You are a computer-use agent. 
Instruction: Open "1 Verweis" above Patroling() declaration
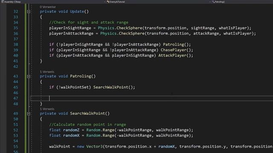[x=47, y=72]
